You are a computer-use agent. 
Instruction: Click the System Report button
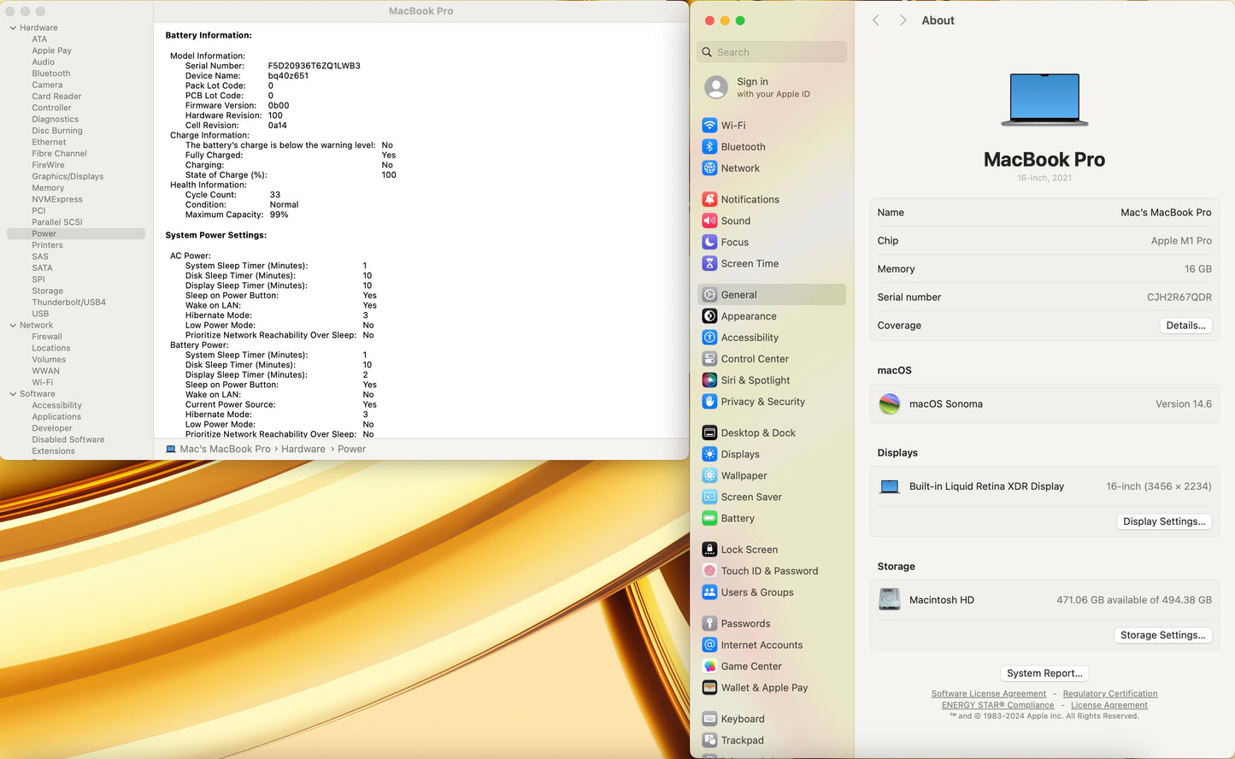(1044, 674)
